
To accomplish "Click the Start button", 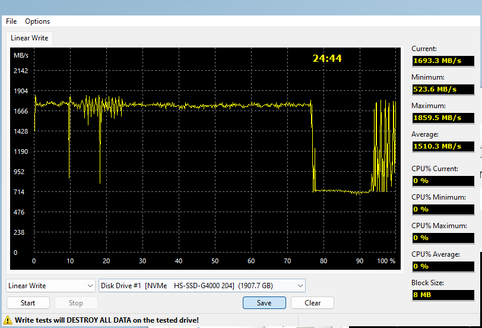I will point(28,303).
